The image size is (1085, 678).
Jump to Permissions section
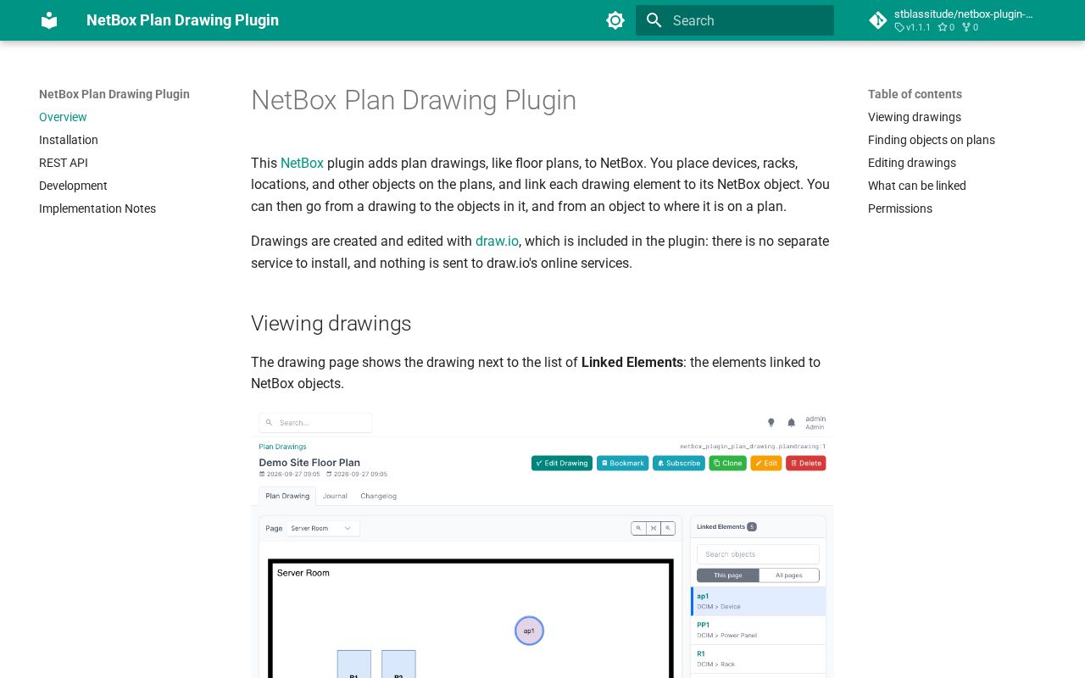(x=900, y=208)
